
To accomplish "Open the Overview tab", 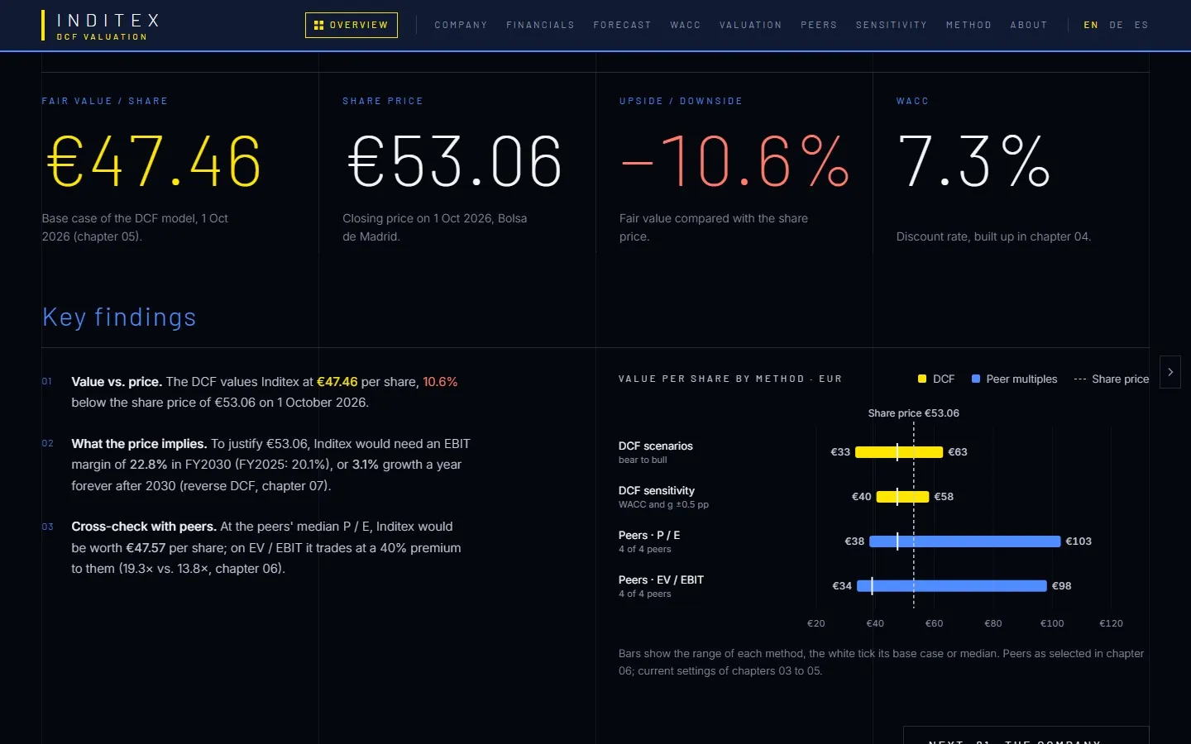I will coord(352,25).
